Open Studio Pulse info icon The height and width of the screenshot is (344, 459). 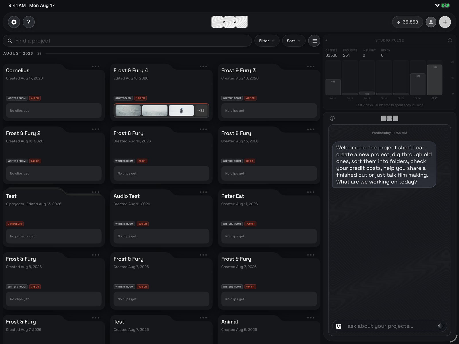point(450,40)
